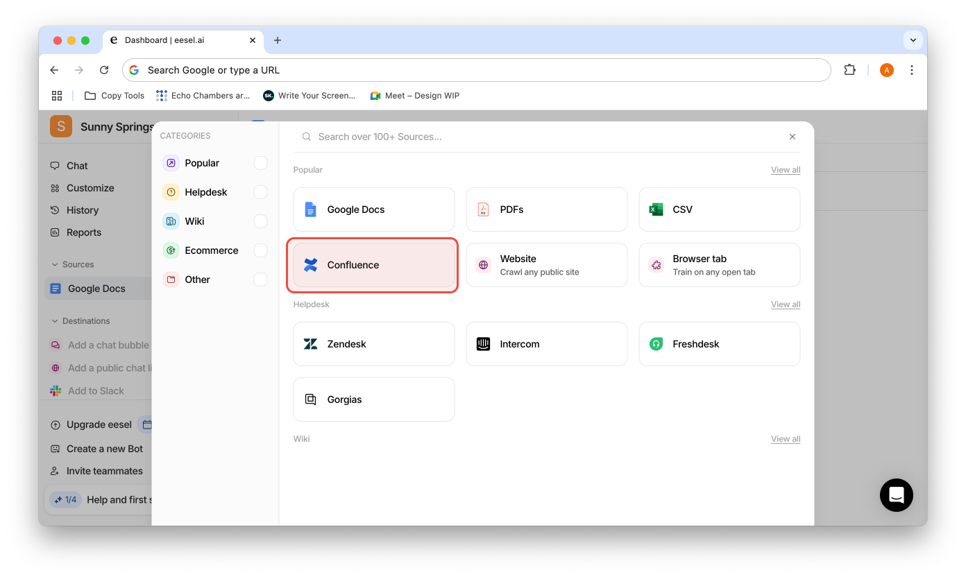
Task: Toggle the Popular category checkbox
Action: [260, 163]
